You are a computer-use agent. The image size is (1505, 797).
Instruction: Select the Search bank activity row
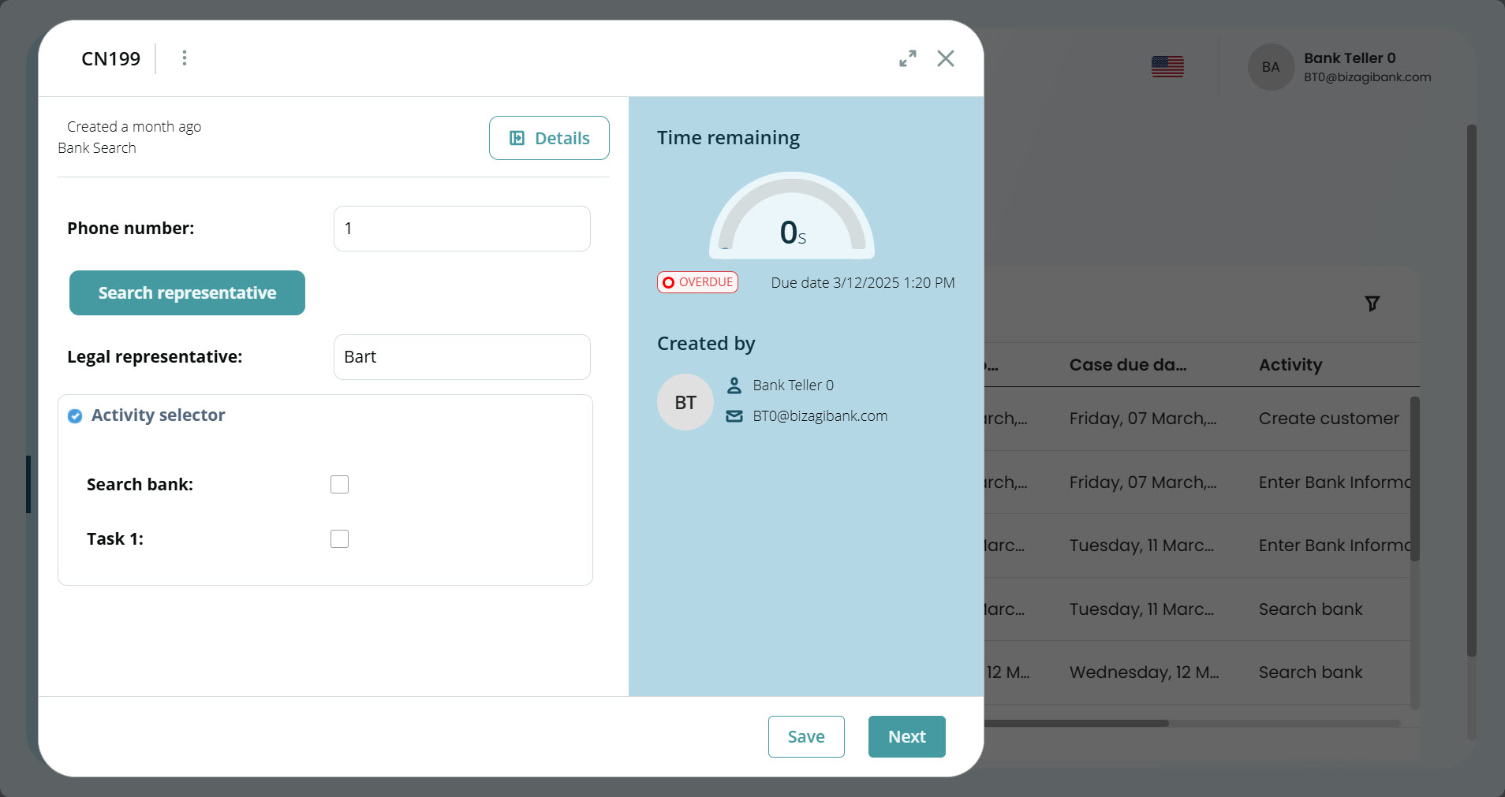coord(1311,609)
